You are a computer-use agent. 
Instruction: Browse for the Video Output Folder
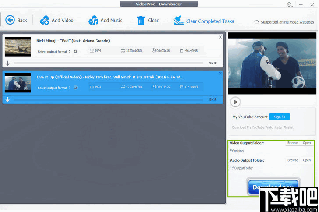click(x=293, y=143)
